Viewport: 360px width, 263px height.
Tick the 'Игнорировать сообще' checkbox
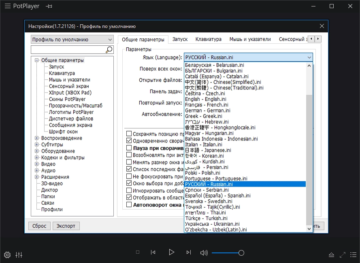tap(129, 191)
